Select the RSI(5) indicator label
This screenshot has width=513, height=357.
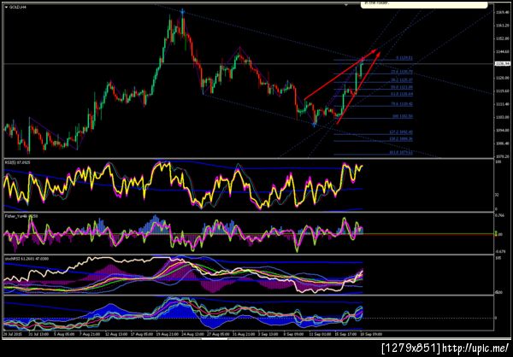17,161
